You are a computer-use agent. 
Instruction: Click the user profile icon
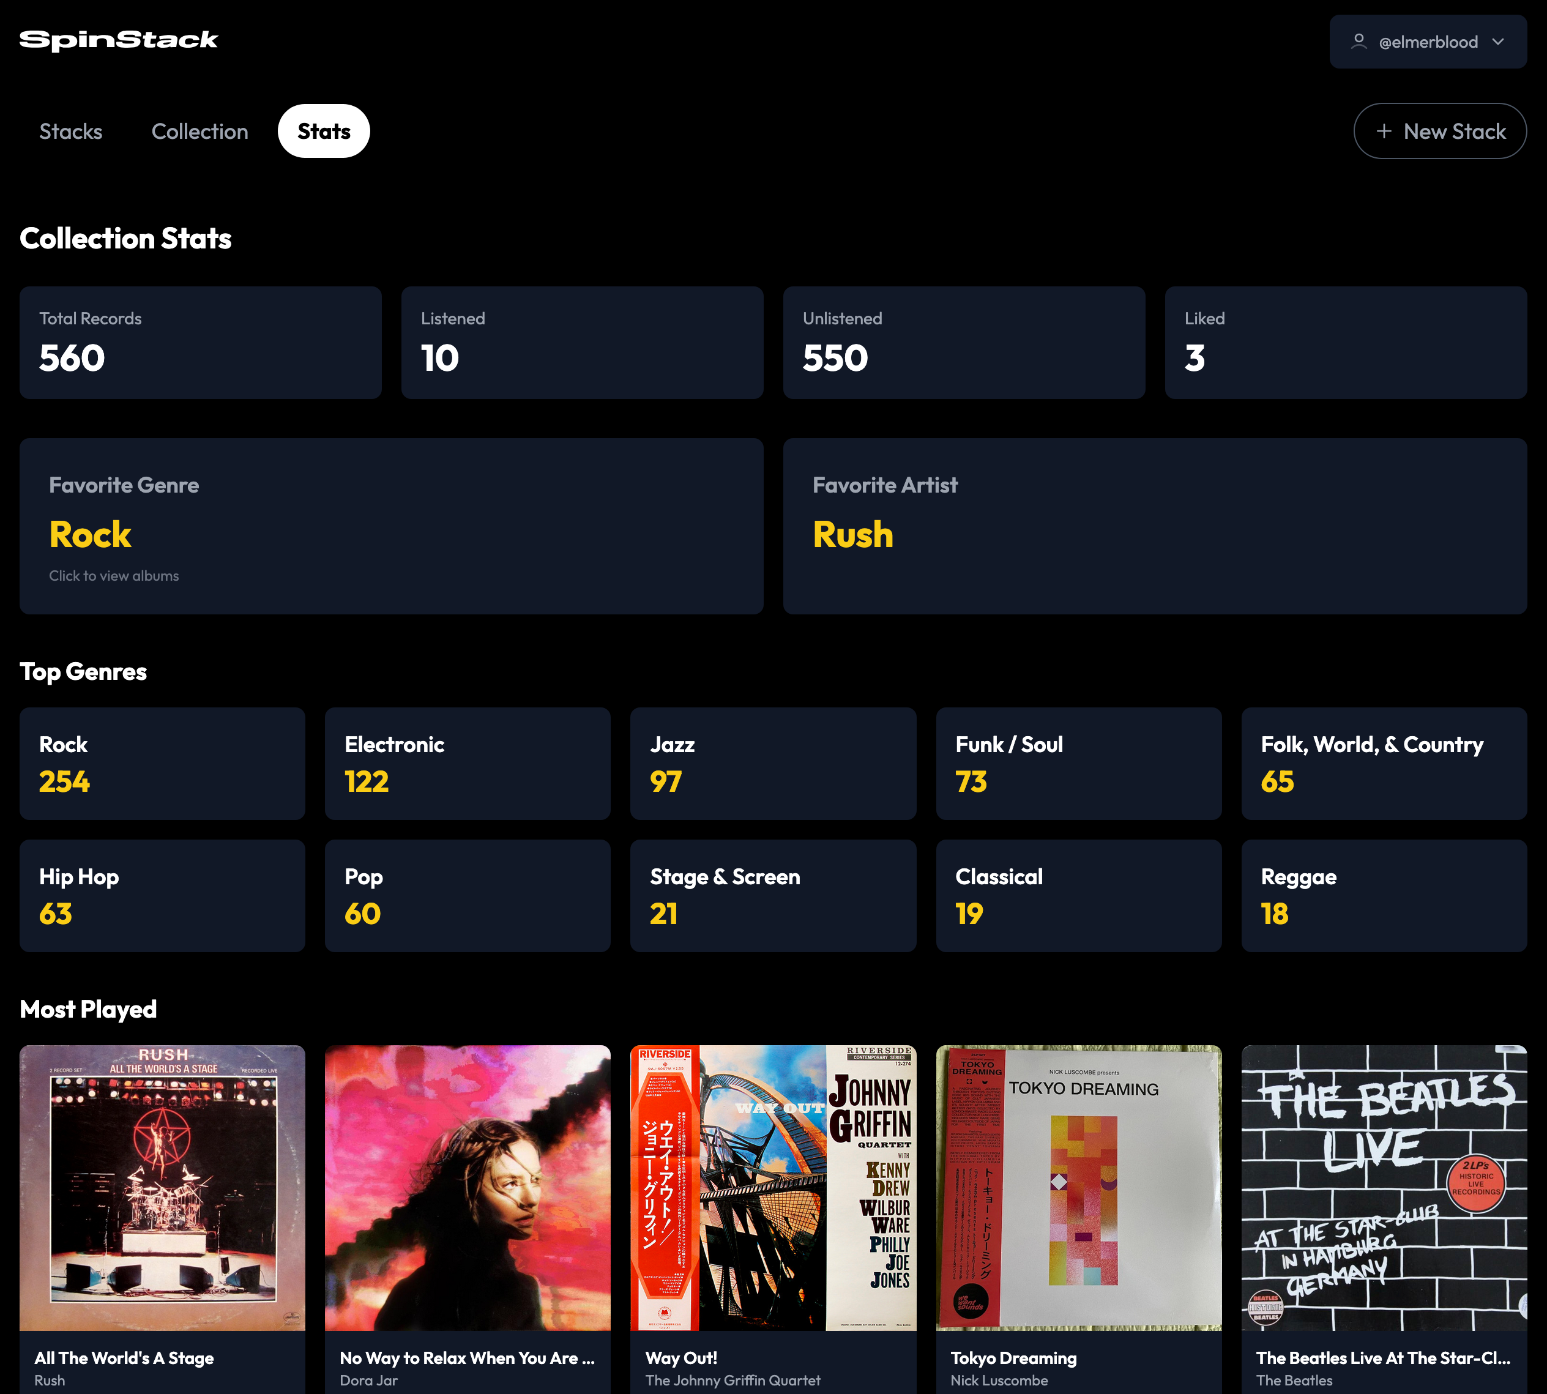pyautogui.click(x=1359, y=42)
